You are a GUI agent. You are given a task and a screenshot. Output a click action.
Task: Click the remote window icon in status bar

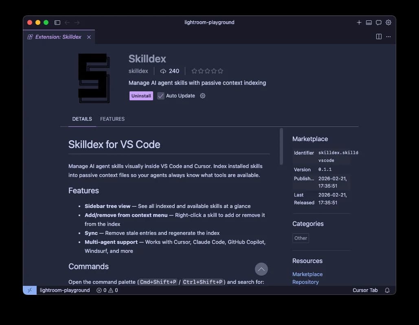(29, 290)
